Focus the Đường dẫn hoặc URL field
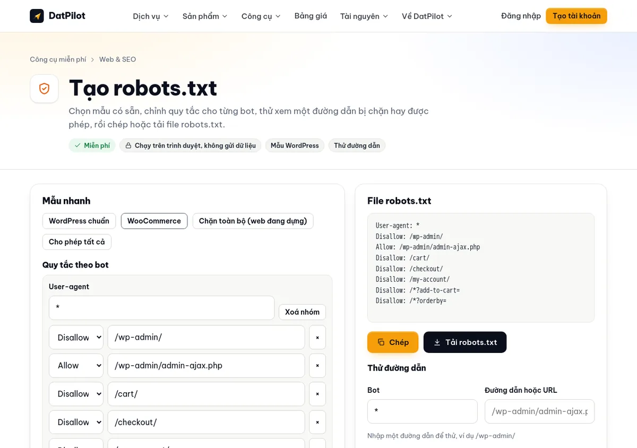This screenshot has height=448, width=637. tap(539, 411)
